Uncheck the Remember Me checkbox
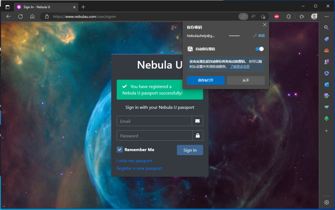The height and width of the screenshot is (210, 335). (x=119, y=150)
